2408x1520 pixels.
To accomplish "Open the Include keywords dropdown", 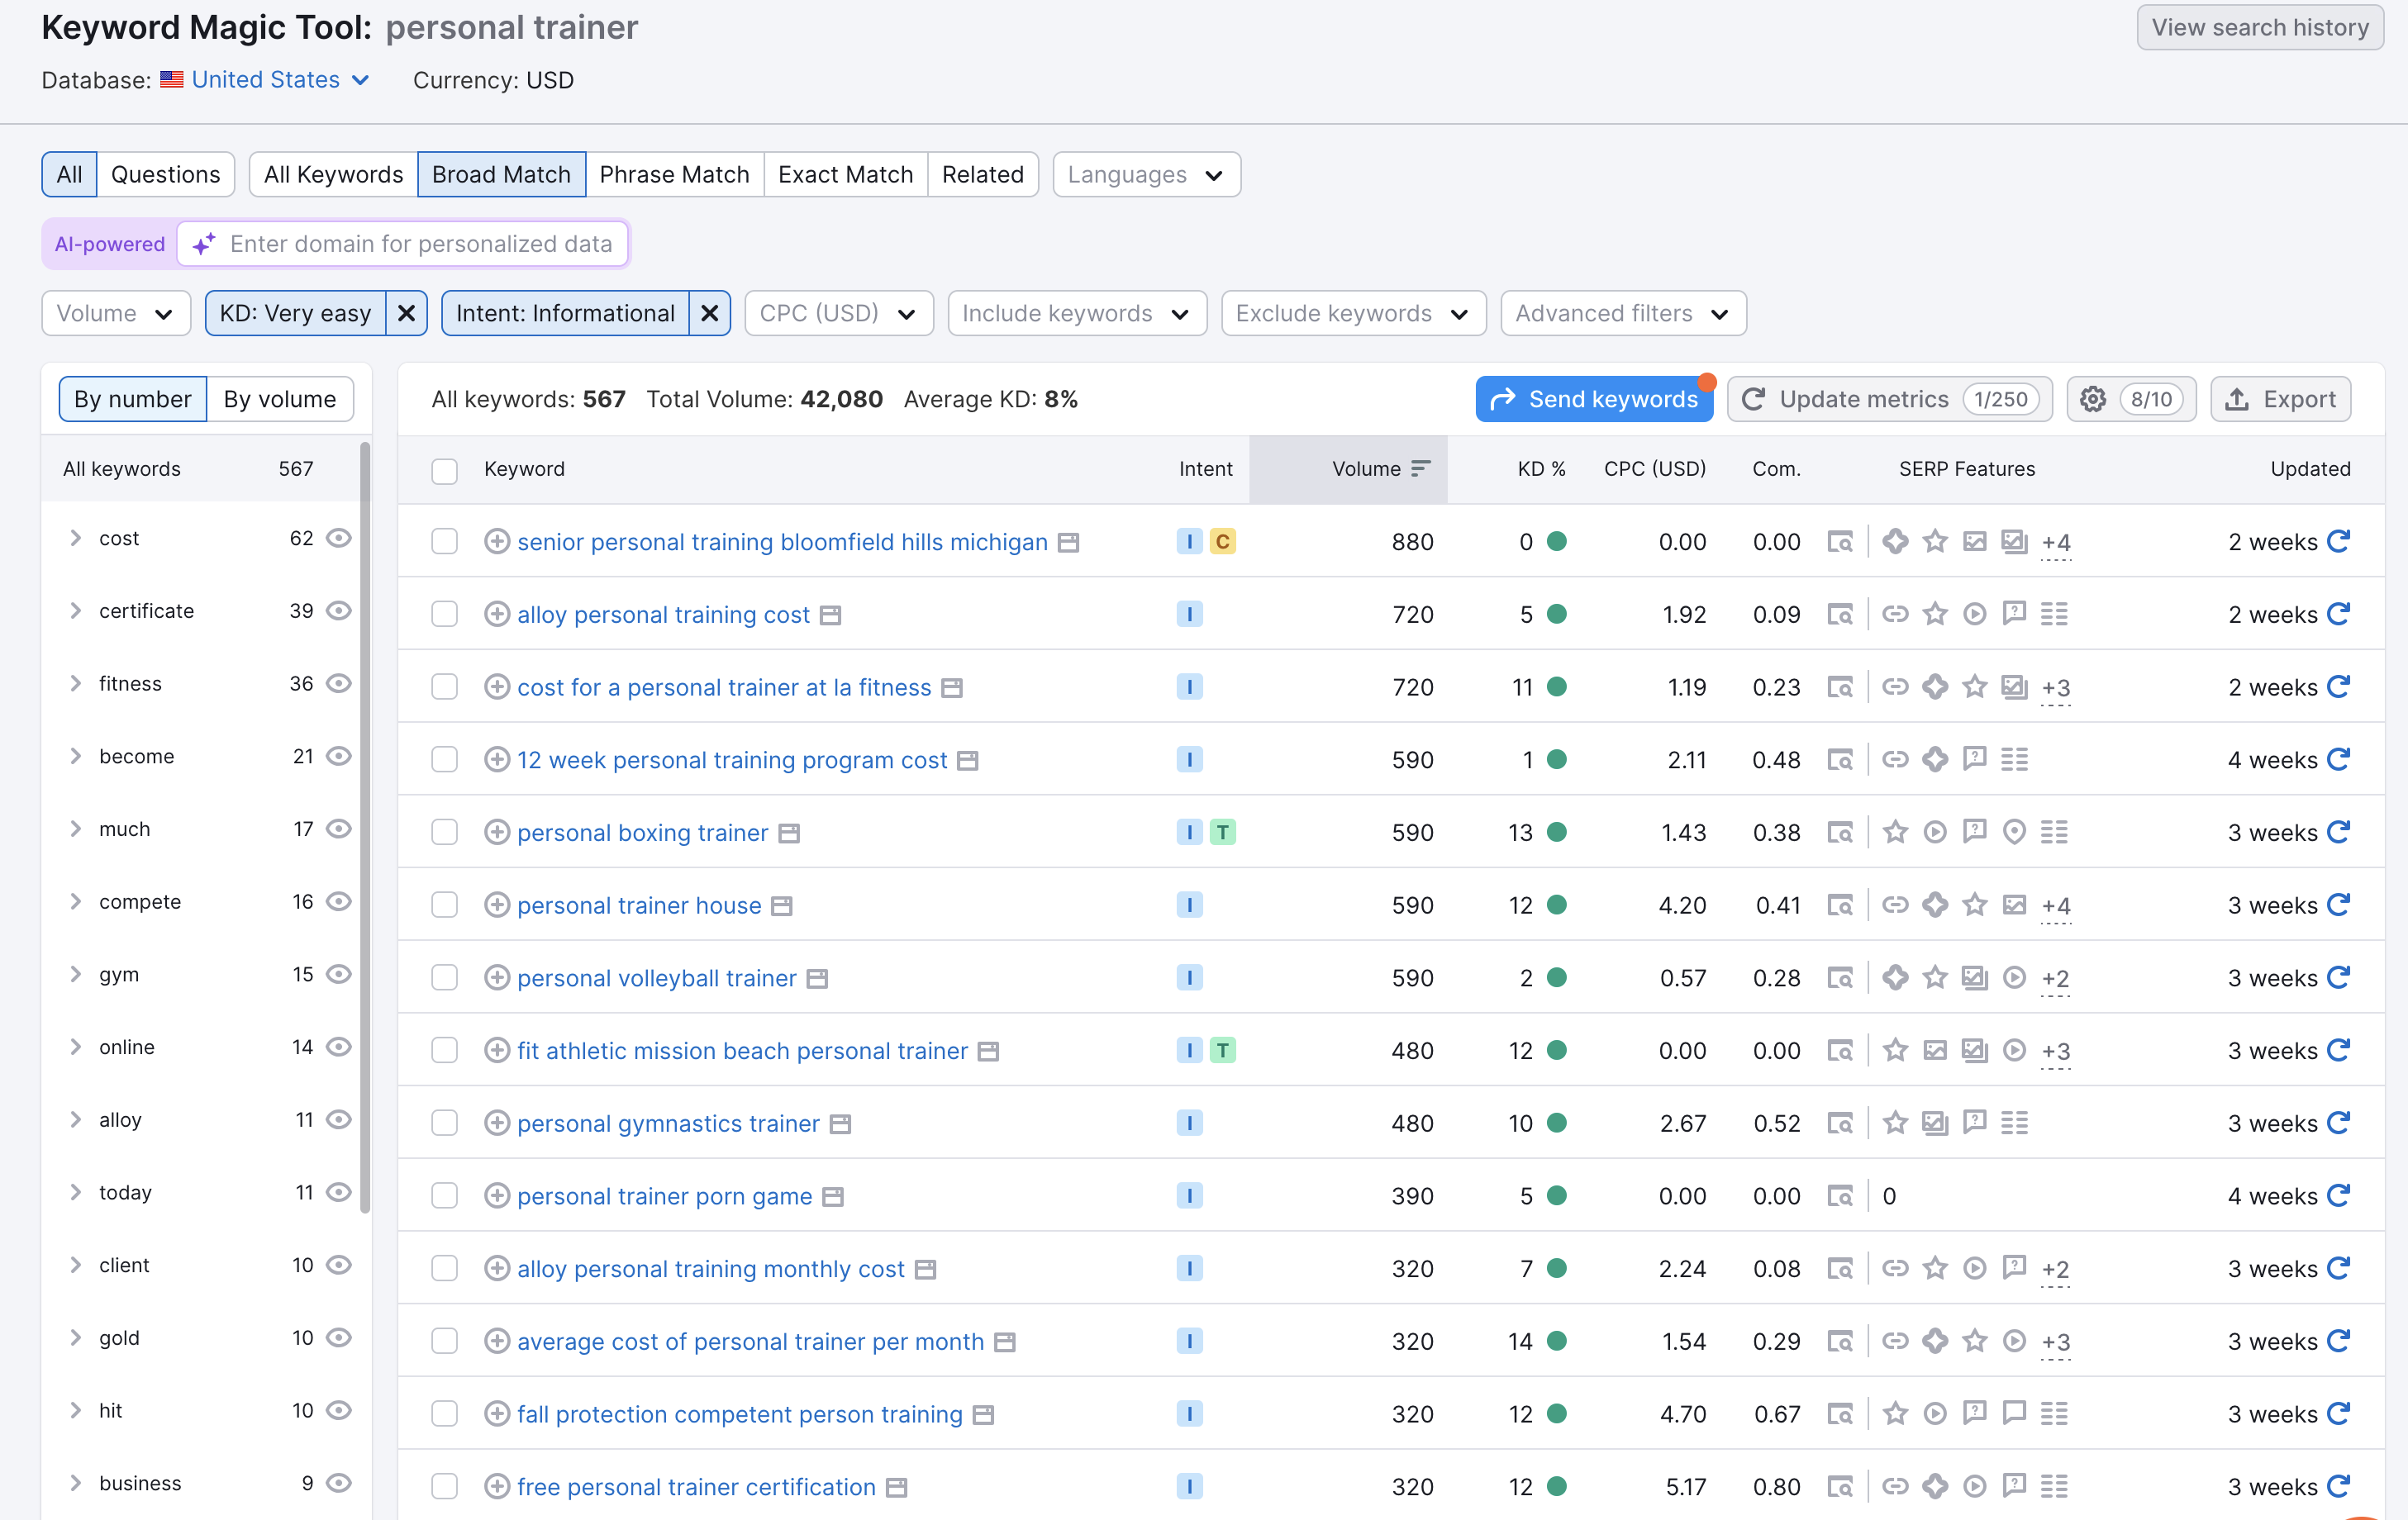I will pyautogui.click(x=1077, y=313).
